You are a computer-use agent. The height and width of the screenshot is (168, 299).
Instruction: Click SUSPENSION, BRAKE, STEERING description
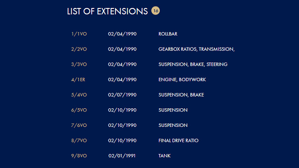pos(193,64)
